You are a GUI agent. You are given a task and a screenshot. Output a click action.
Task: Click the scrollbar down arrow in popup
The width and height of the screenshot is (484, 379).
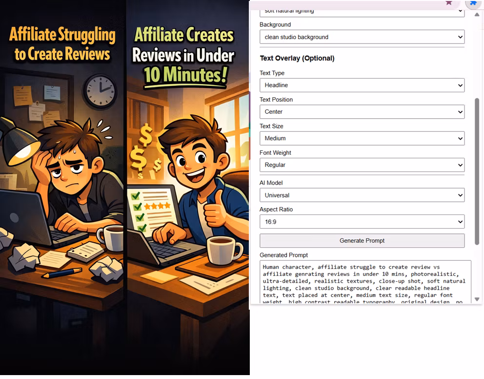(x=477, y=299)
